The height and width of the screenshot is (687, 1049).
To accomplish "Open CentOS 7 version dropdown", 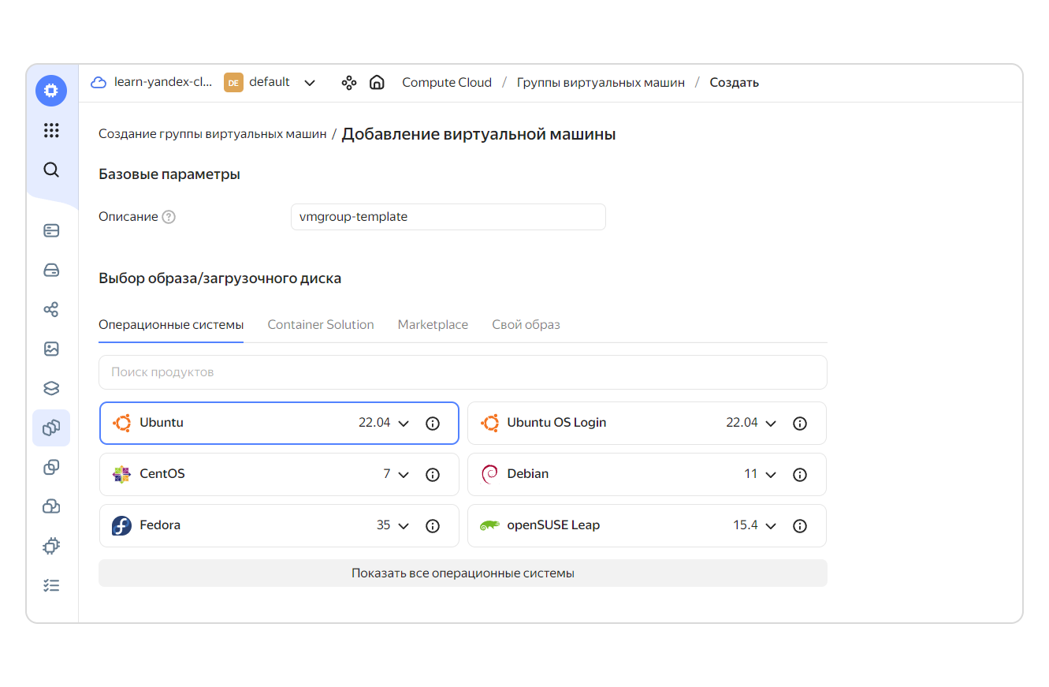I will [396, 474].
